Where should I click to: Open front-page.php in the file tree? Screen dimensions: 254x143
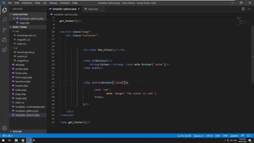coord(24,77)
